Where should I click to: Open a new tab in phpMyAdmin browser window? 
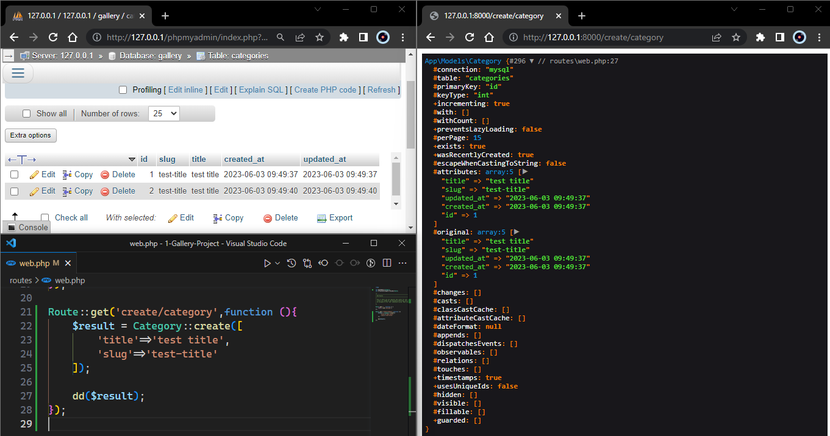[x=165, y=16]
